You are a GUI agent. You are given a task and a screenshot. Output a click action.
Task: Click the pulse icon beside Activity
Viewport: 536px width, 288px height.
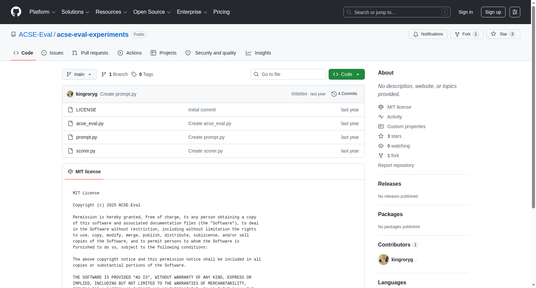point(381,117)
